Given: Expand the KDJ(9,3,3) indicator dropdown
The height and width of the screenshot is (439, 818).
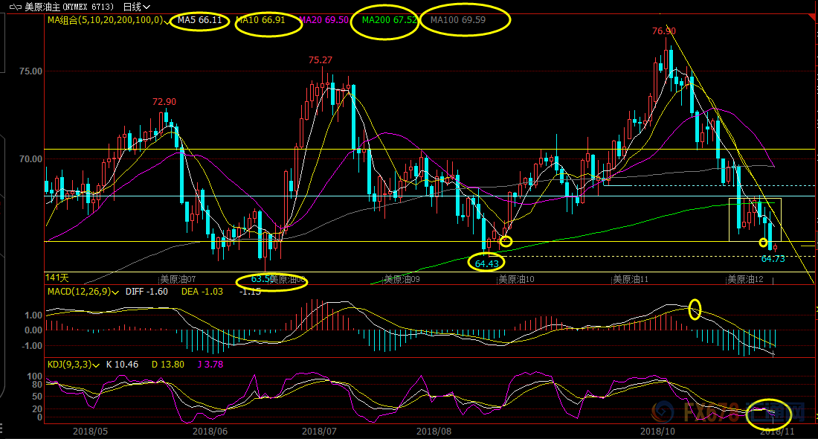Looking at the screenshot, I should pos(98,365).
